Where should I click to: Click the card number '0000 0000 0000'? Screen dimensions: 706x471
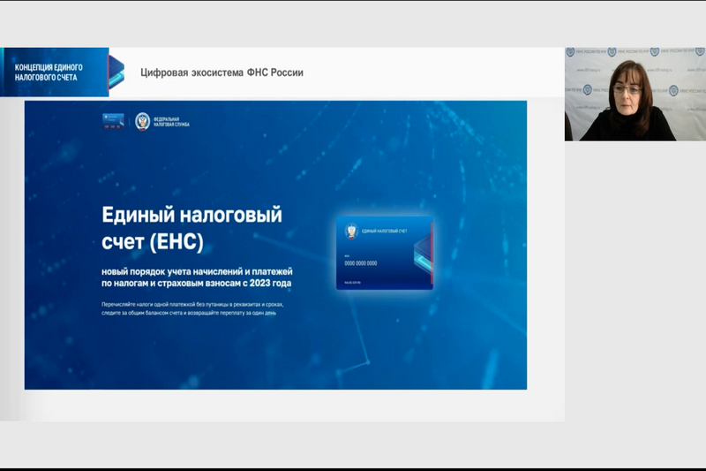(x=361, y=263)
